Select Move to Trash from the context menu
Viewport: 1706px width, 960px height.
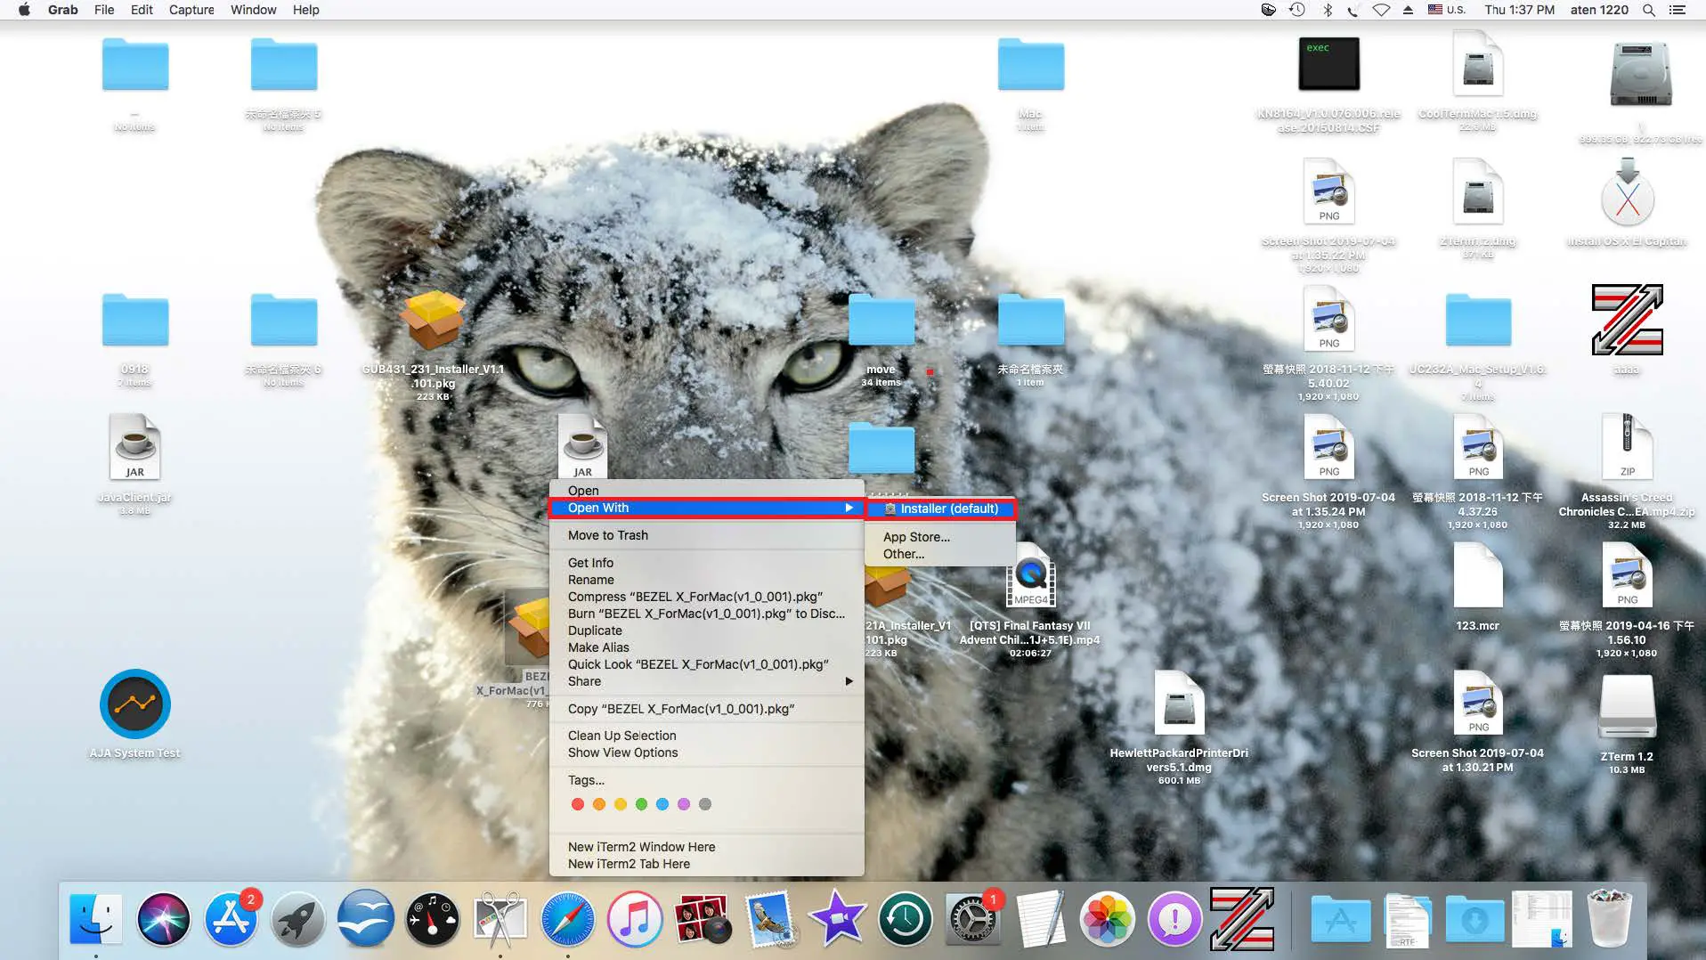pyautogui.click(x=607, y=534)
